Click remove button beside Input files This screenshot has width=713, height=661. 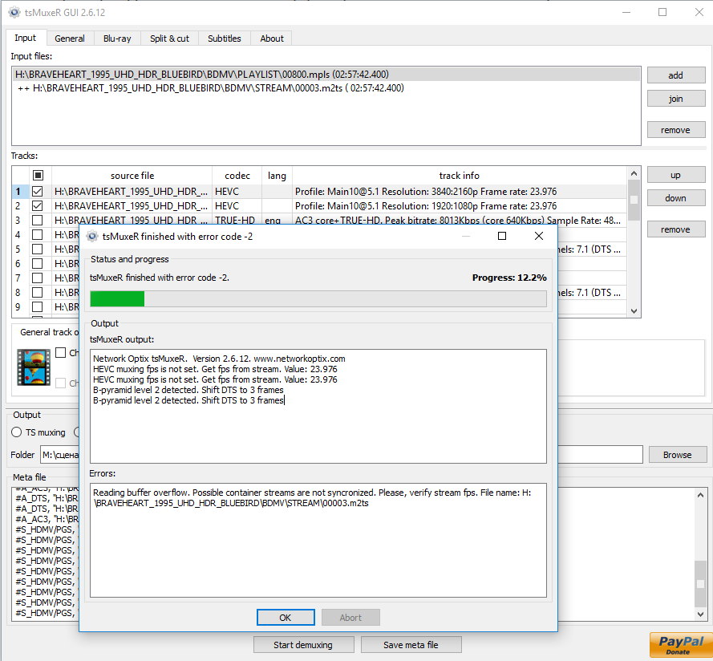click(676, 130)
